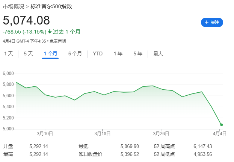Follow the index using the 关注 button
This screenshot has width=234, height=162.
[212, 23]
